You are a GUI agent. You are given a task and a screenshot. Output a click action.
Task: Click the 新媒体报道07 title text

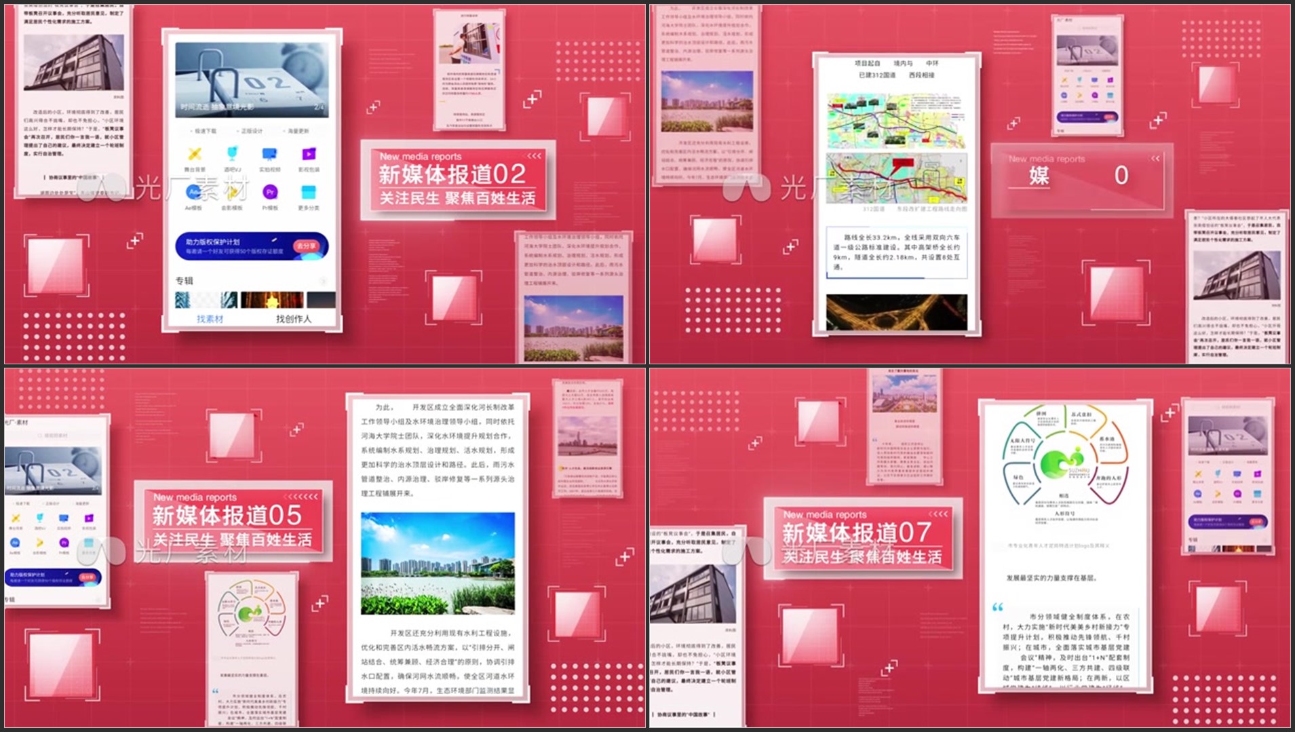click(x=857, y=533)
